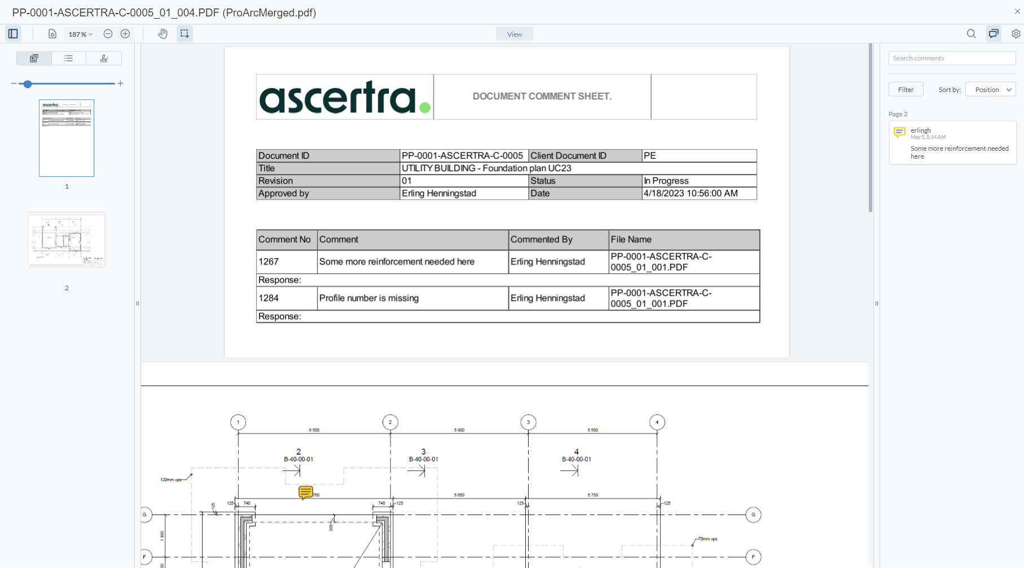Zoom in using the plus icon
The image size is (1024, 568).
(125, 33)
